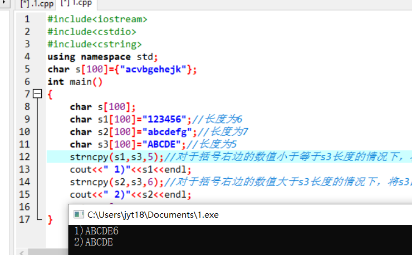Click the arrow at top-left panel edge
The image size is (412, 255).
[4, 2]
